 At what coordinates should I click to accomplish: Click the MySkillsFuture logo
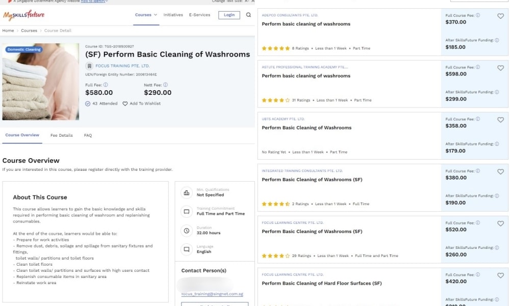coord(24,15)
